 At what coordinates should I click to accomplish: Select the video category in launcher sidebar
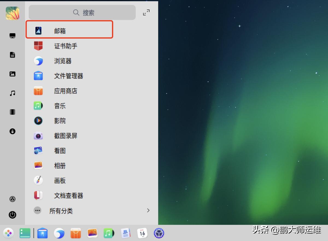point(12,112)
